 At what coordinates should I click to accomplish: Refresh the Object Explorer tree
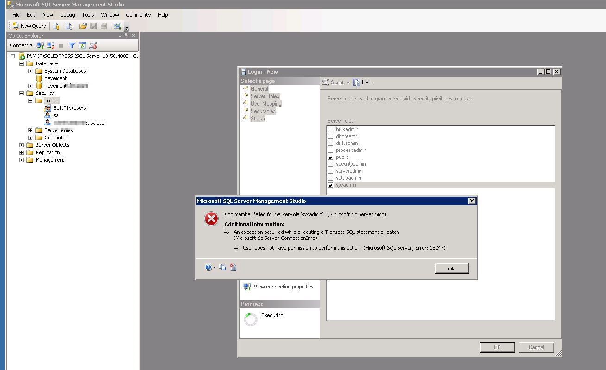pos(82,45)
